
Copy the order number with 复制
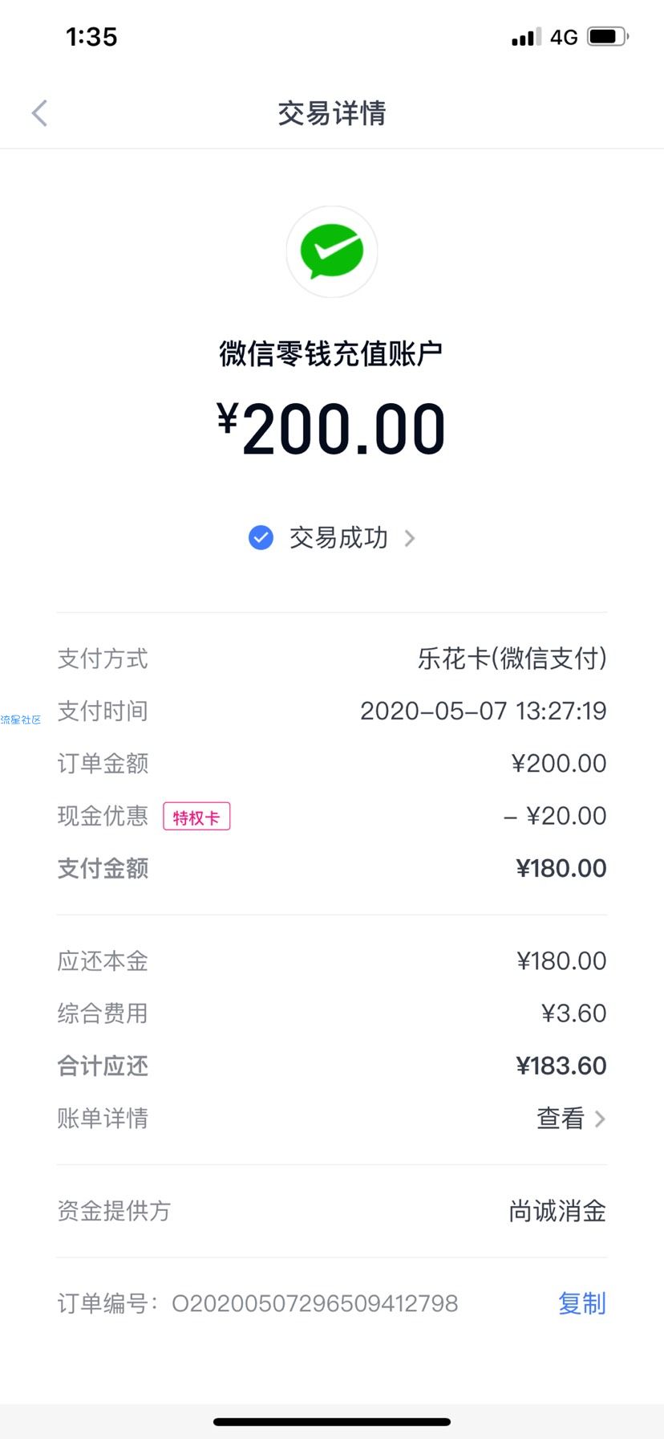pos(582,1302)
